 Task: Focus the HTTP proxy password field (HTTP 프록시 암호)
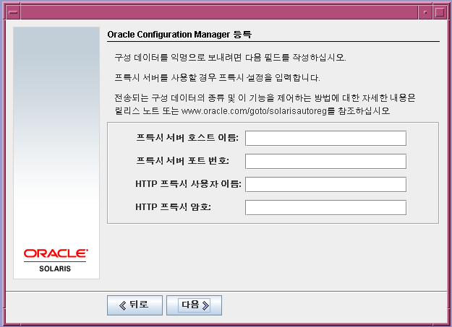(325, 208)
